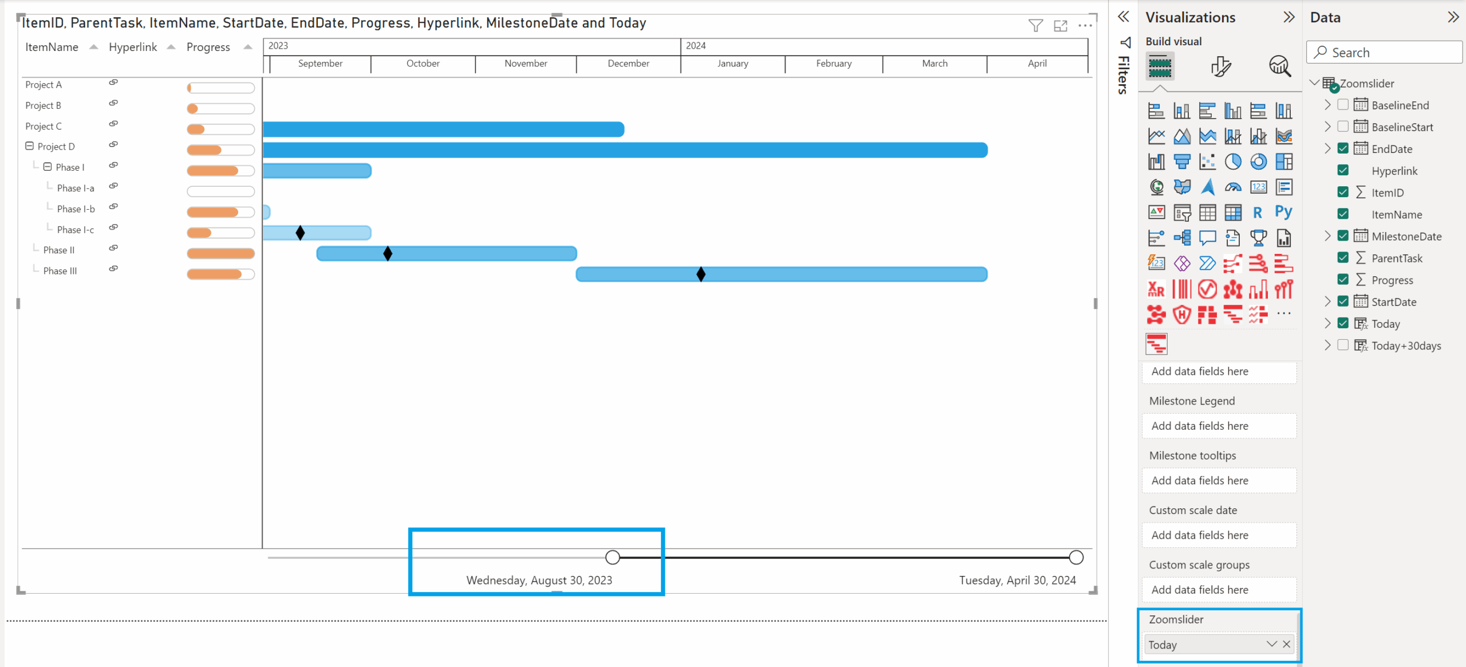This screenshot has height=667, width=1466.
Task: Select the donut chart visual icon
Action: [x=1258, y=162]
